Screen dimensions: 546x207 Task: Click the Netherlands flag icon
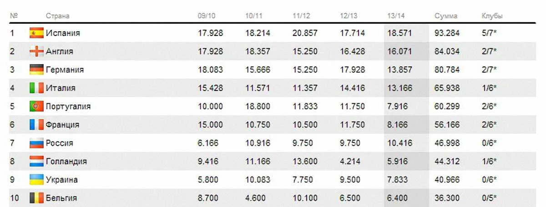(x=36, y=161)
